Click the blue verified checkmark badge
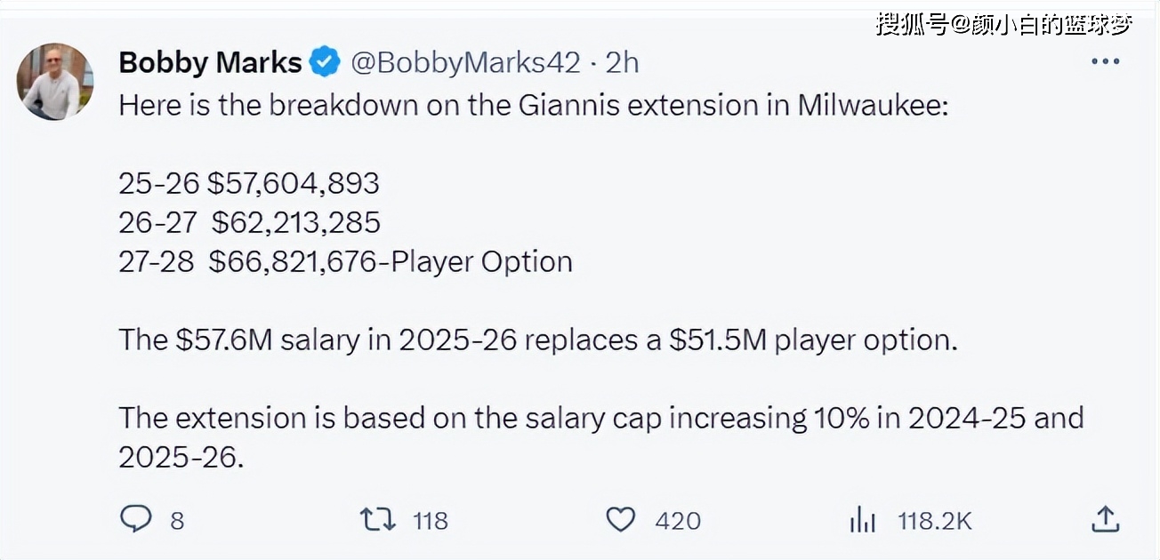The image size is (1160, 560). (325, 62)
